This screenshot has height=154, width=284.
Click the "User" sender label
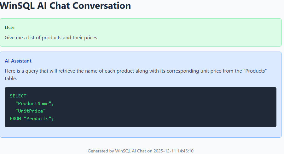tap(10, 28)
